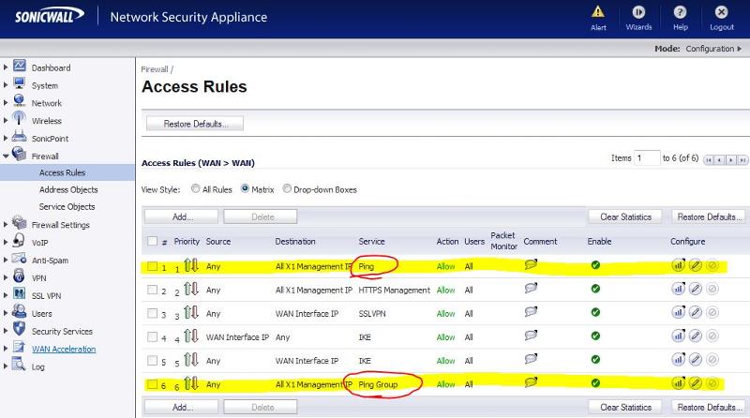Edit the HTTPS Management rule pencil icon
The height and width of the screenshot is (418, 750).
point(695,289)
